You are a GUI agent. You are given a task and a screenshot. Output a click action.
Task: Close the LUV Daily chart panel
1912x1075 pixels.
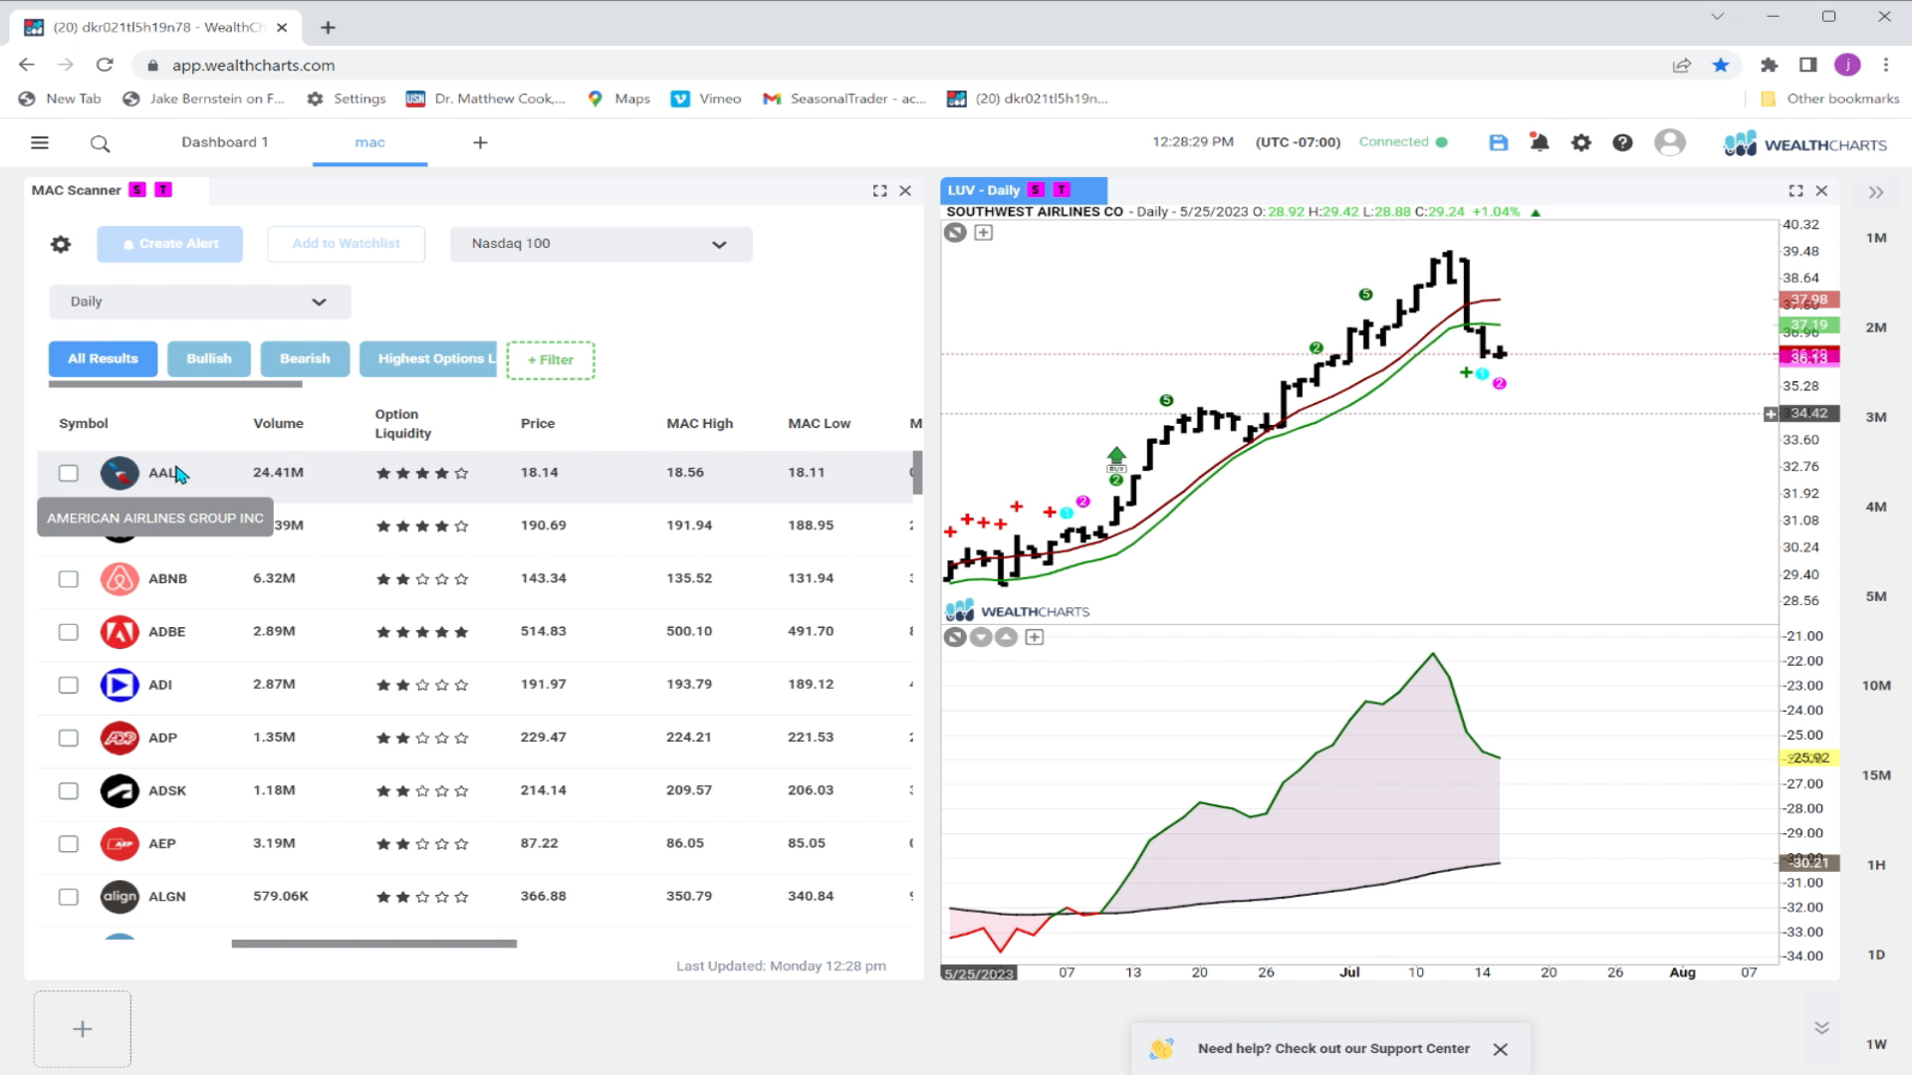point(1821,190)
